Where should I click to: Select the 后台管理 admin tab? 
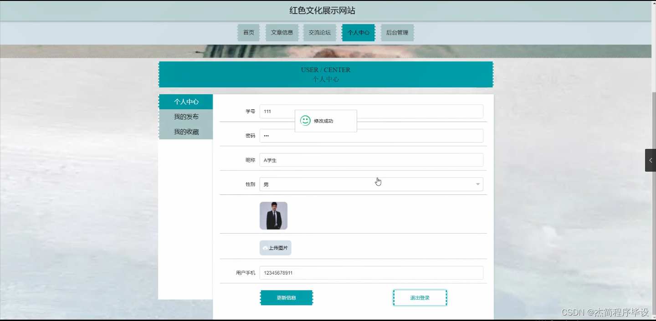coord(397,32)
